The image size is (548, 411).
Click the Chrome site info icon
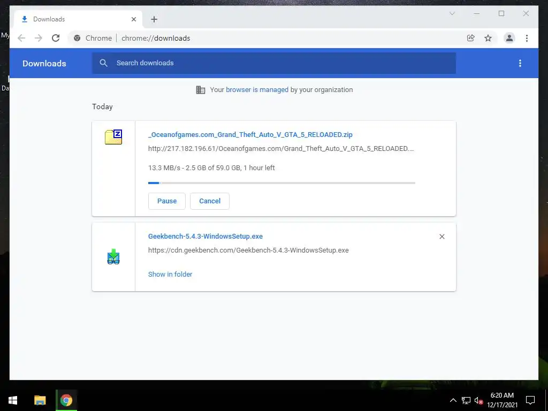pyautogui.click(x=77, y=38)
